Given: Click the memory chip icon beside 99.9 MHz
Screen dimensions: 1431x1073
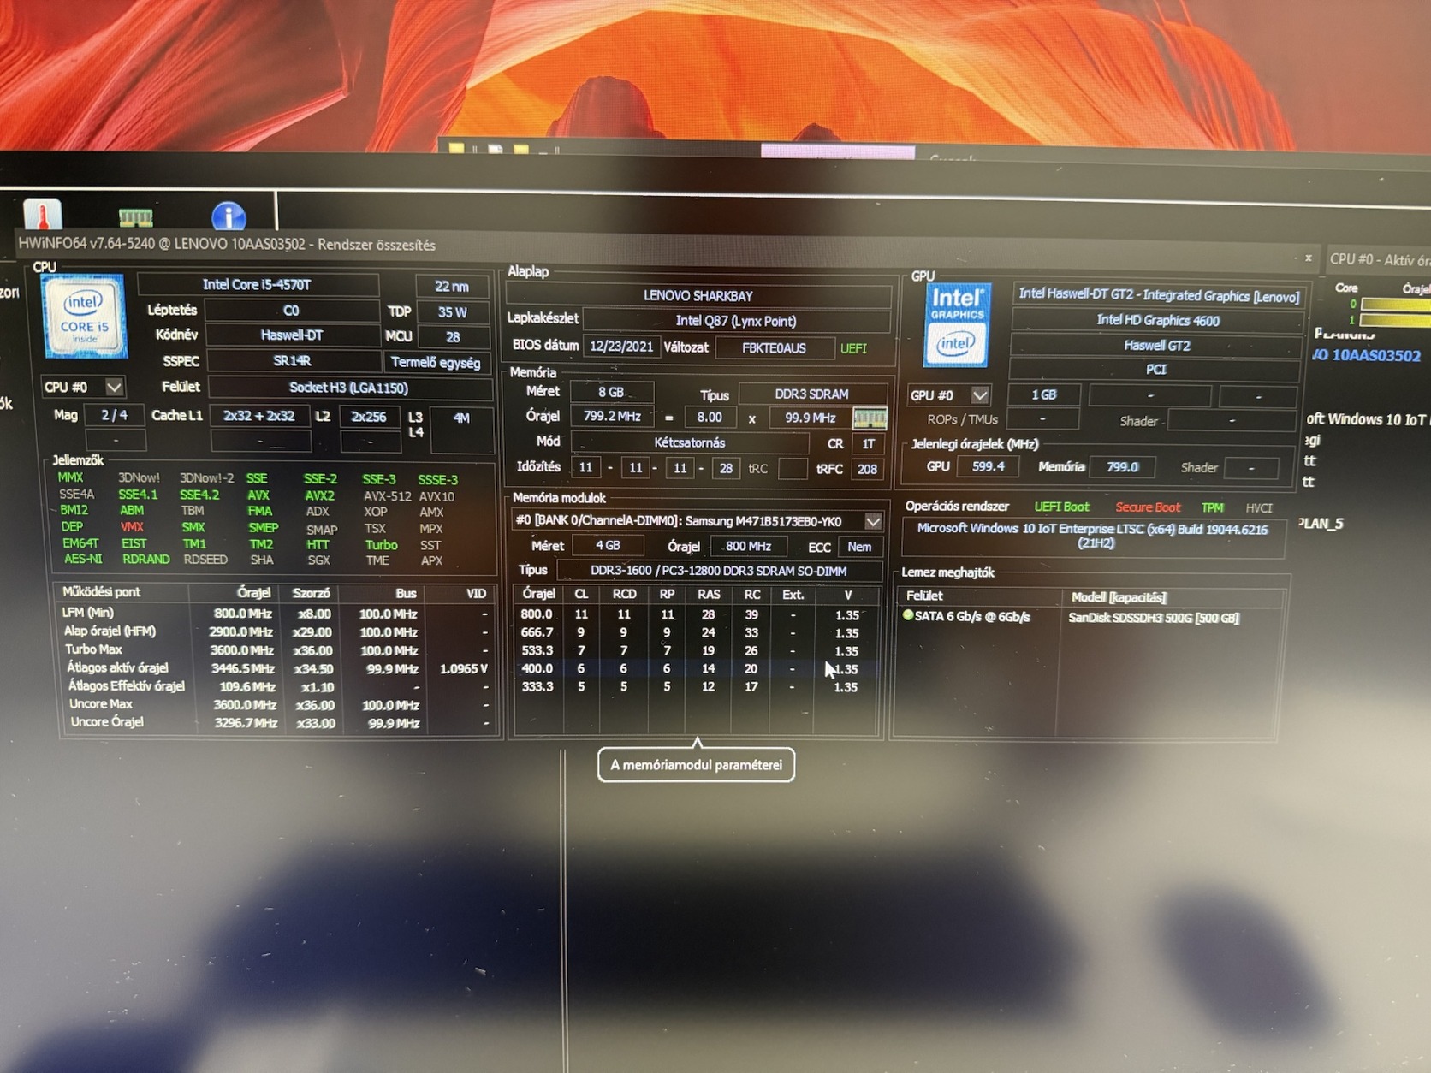Looking at the screenshot, I should tap(870, 418).
